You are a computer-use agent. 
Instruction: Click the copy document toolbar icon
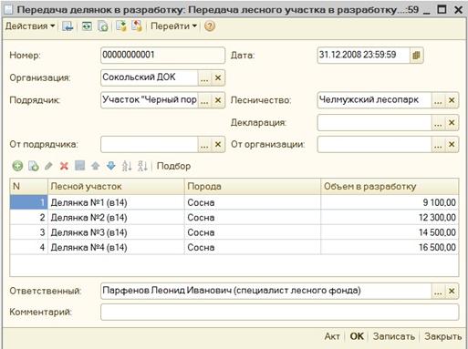click(103, 26)
